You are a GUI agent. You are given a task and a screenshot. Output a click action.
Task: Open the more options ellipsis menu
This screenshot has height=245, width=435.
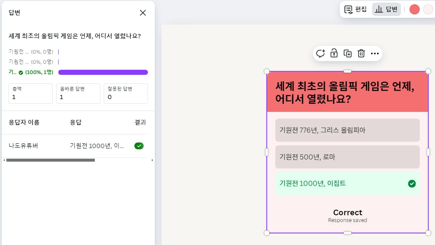375,53
